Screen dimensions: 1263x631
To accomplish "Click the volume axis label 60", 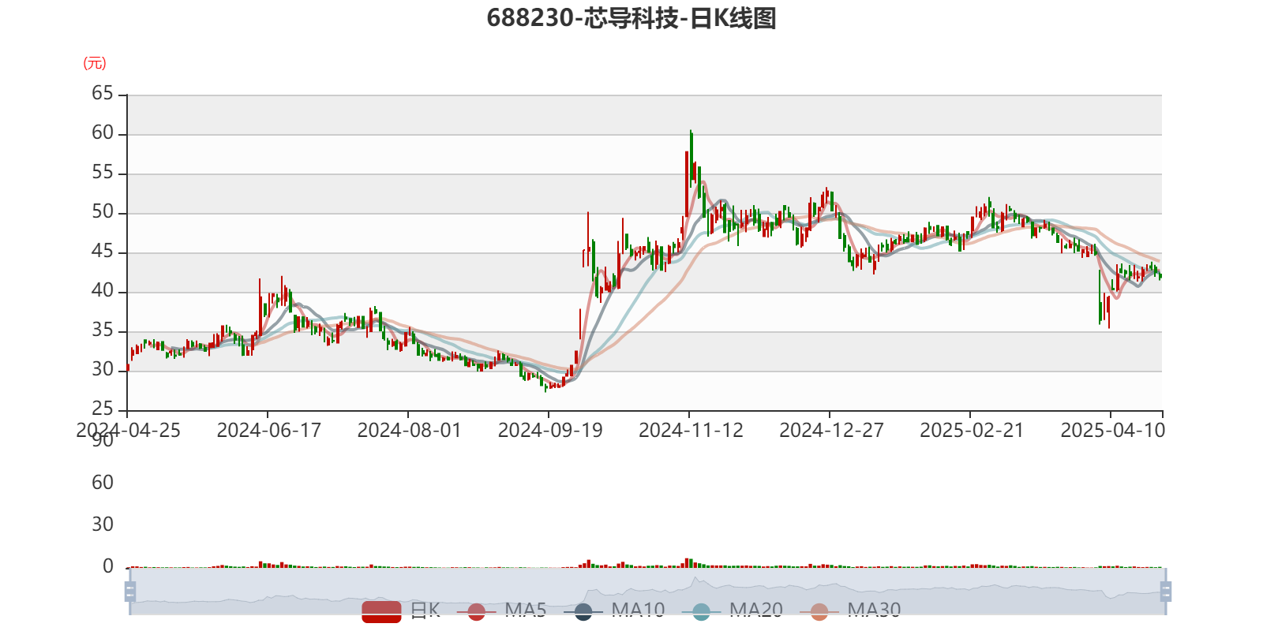I will 103,483.
